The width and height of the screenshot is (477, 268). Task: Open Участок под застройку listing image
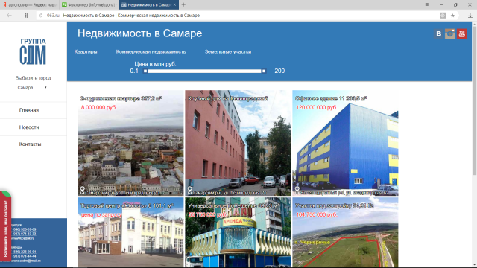coord(345,232)
